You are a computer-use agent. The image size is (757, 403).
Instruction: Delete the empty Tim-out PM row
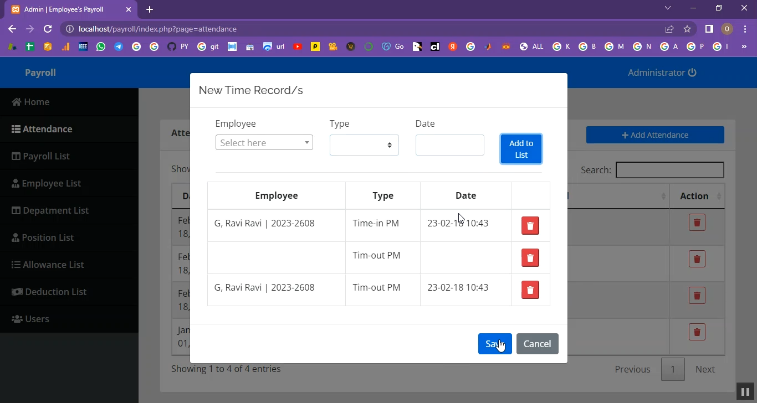[x=530, y=258]
